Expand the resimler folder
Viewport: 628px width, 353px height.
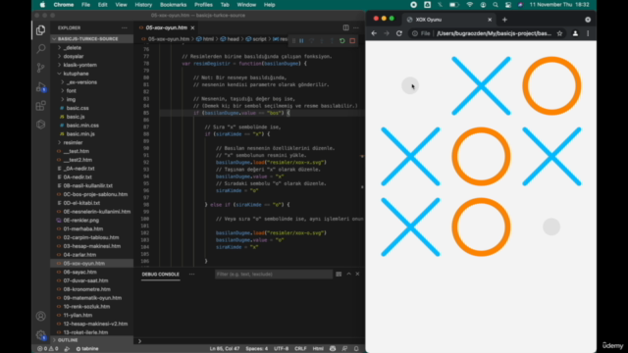tap(73, 142)
